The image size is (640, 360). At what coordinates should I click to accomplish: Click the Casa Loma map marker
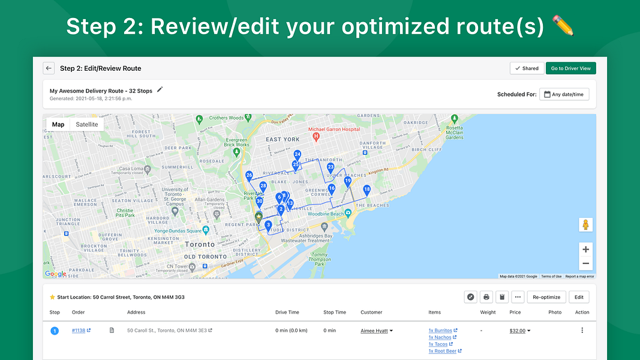tap(148, 169)
